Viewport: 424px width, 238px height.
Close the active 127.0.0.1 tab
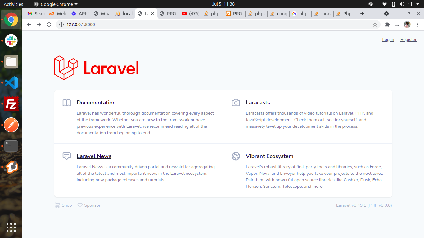point(152,14)
